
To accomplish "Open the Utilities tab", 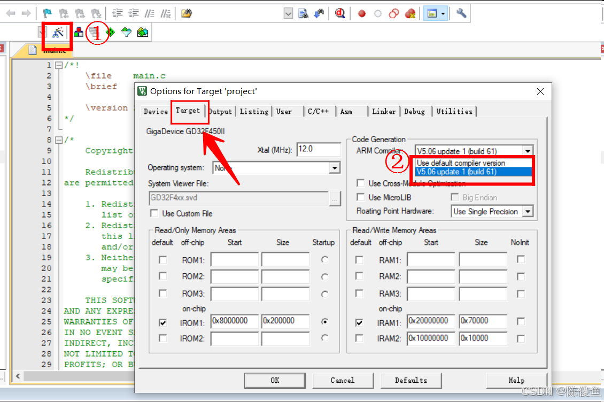I will 454,111.
